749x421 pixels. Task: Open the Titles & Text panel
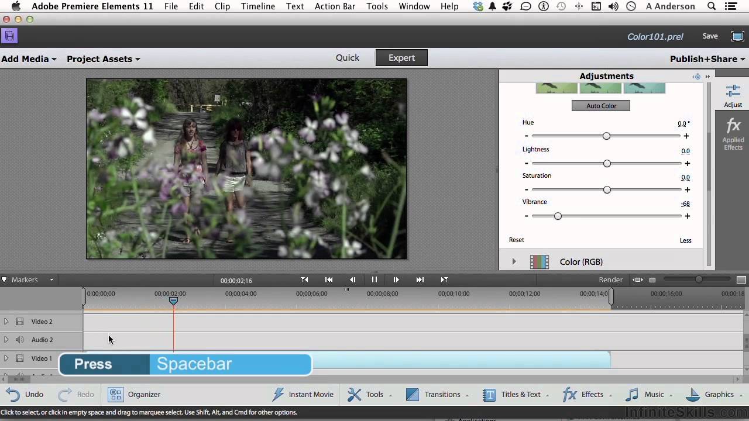(515, 395)
